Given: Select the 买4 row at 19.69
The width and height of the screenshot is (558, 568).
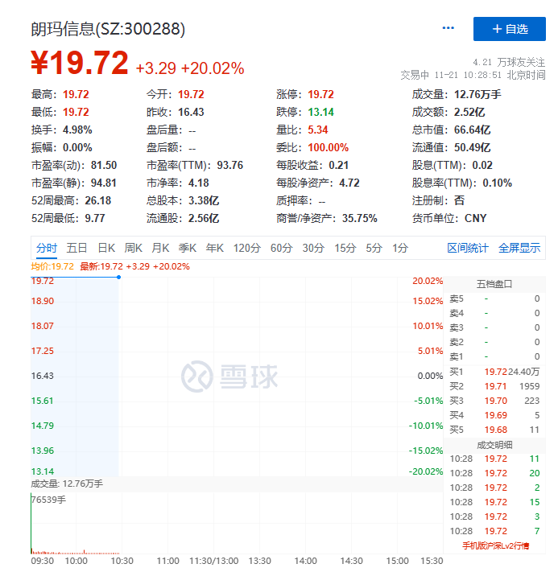Looking at the screenshot, I should 494,415.
